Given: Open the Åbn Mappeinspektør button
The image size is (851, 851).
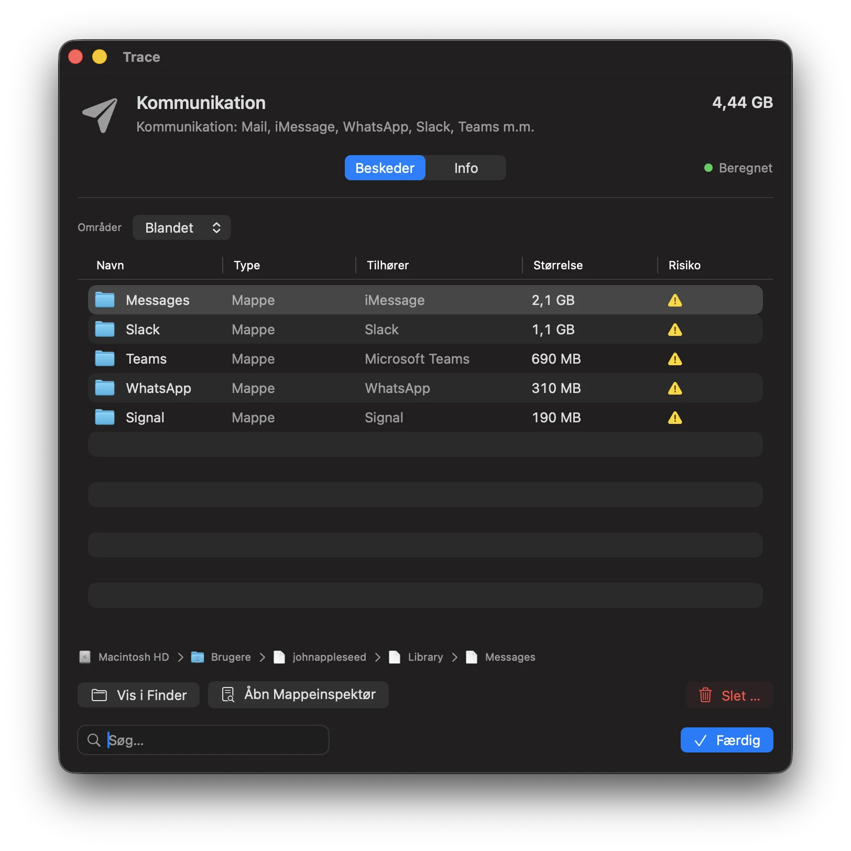Looking at the screenshot, I should 298,694.
